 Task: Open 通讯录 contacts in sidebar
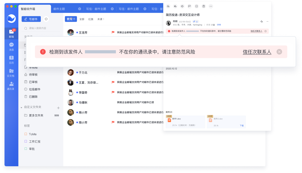point(11,86)
